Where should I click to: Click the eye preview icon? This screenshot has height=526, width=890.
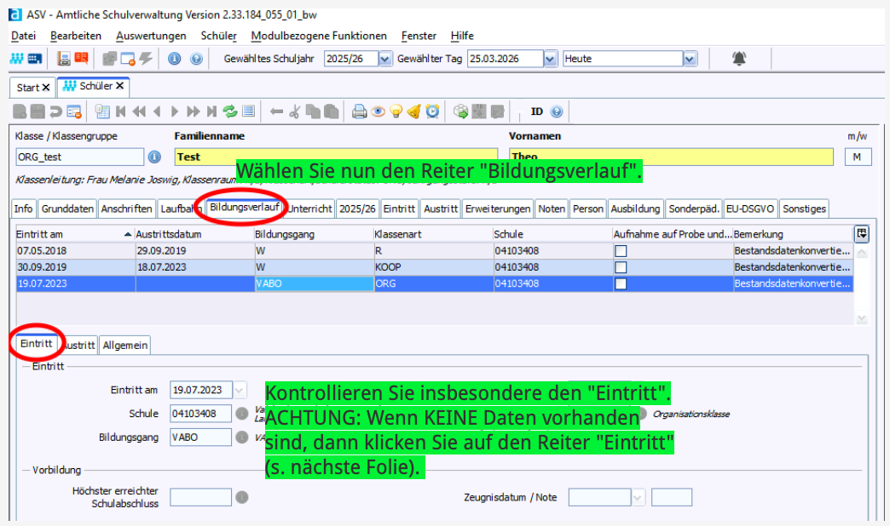pos(378,111)
